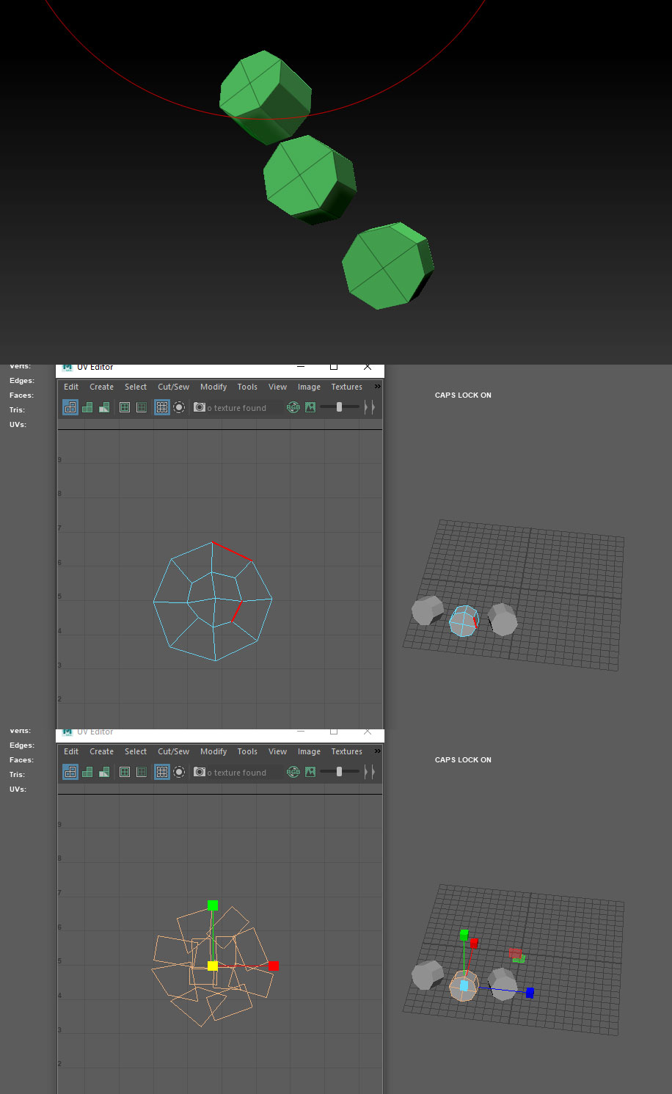672x1094 pixels.
Task: Click blue Z-axis handle in the 3D viewport
Action: (x=530, y=993)
